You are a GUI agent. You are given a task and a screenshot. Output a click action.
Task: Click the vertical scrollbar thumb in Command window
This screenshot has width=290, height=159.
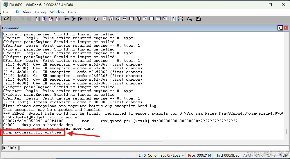coord(286,132)
